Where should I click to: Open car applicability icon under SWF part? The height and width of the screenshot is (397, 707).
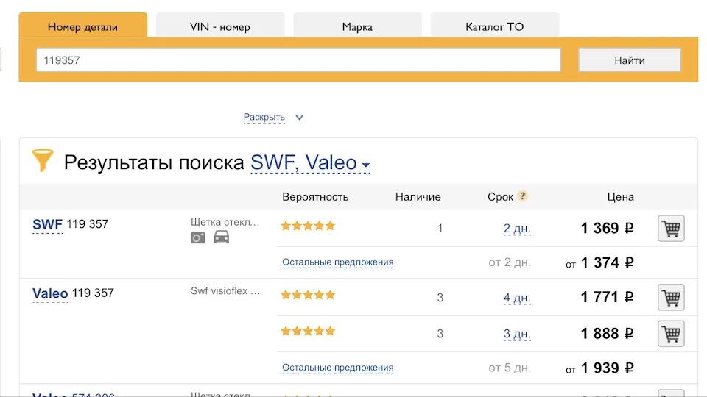[x=222, y=237]
